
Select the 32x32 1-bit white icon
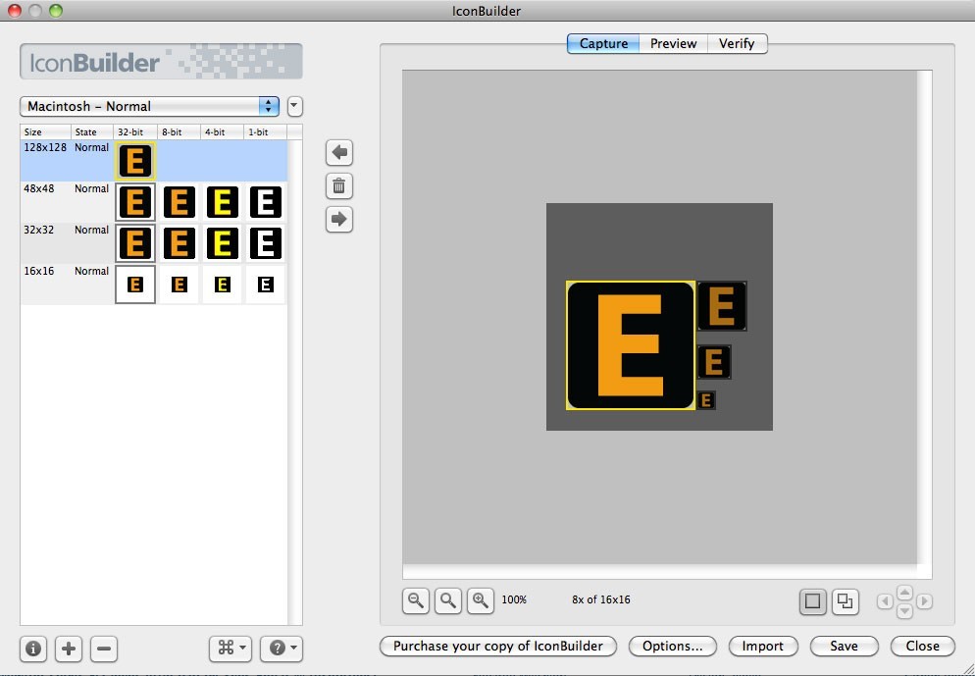266,242
